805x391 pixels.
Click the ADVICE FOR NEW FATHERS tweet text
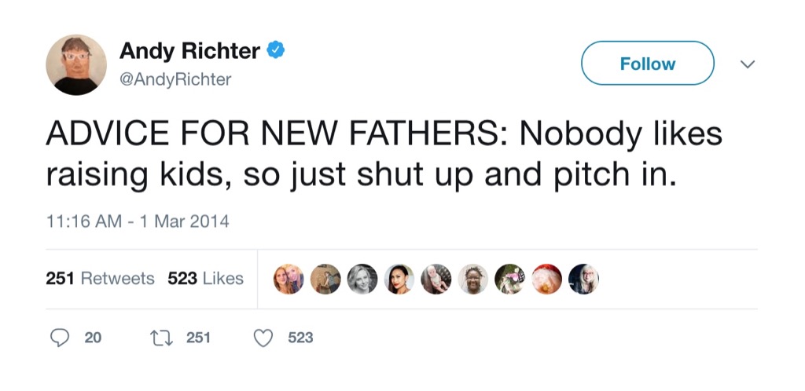(384, 154)
